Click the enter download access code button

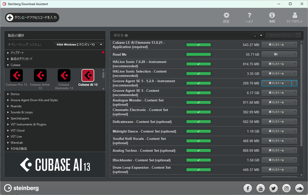(32, 17)
